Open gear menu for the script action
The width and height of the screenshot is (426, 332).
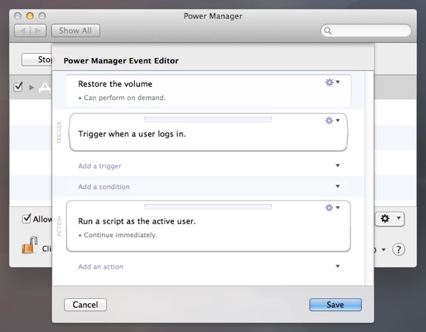click(x=333, y=208)
